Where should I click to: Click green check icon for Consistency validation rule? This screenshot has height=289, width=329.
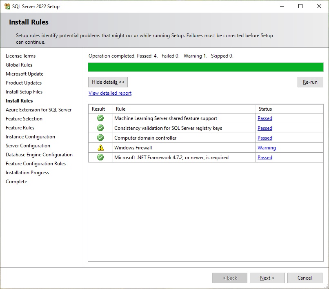point(100,128)
